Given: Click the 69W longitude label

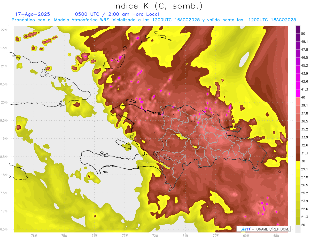Looking at the screenshot, I should [x=246, y=235].
